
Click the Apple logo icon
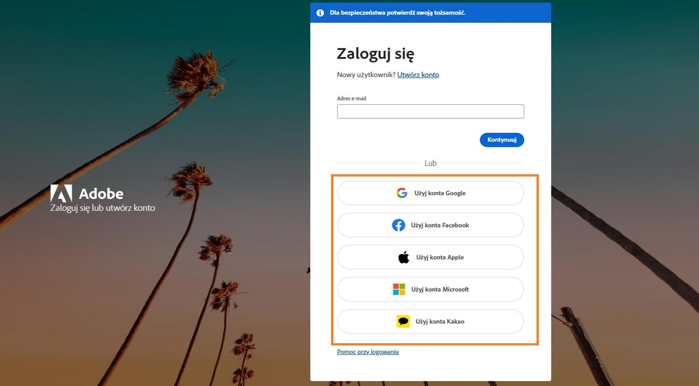coord(404,257)
